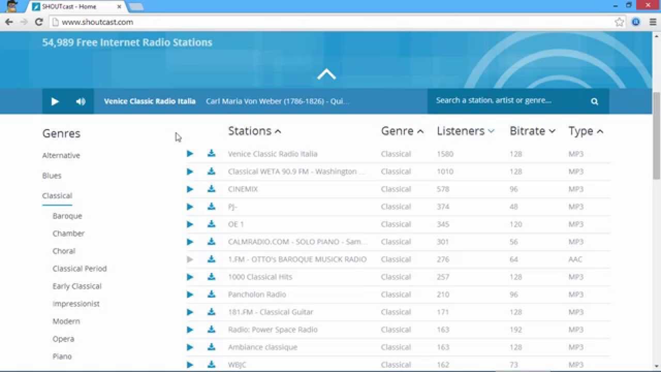
Task: Open a new browser tab
Action: [x=136, y=7]
